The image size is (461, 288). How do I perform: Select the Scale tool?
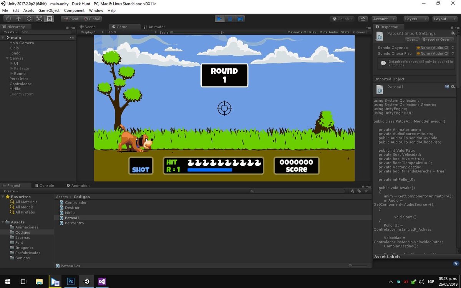39,18
